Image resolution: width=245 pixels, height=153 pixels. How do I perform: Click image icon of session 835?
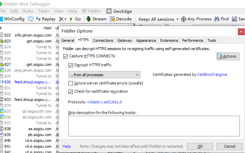(x=2, y=111)
